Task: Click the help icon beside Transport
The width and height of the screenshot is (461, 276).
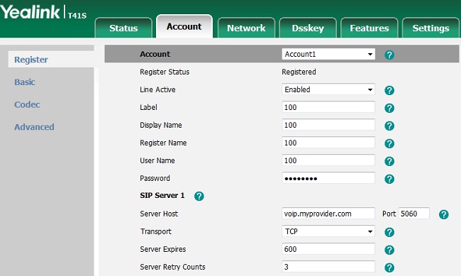Action: 389,232
